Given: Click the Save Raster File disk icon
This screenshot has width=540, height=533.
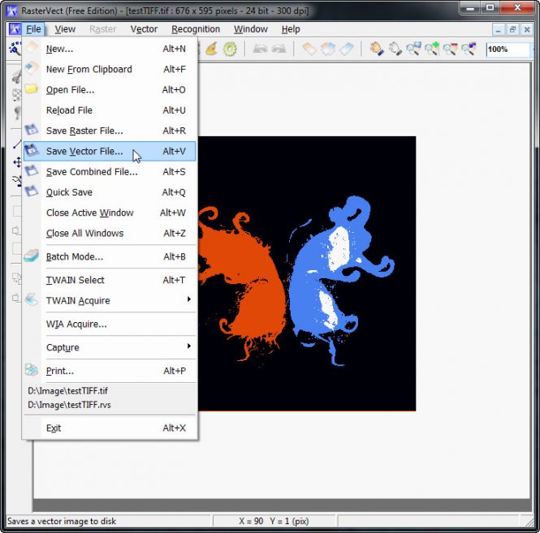Looking at the screenshot, I should coord(32,131).
